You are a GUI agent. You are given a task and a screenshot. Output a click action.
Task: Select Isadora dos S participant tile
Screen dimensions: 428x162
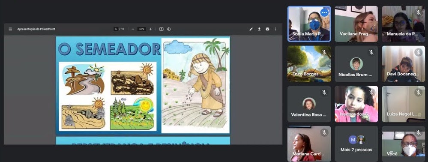click(x=356, y=104)
